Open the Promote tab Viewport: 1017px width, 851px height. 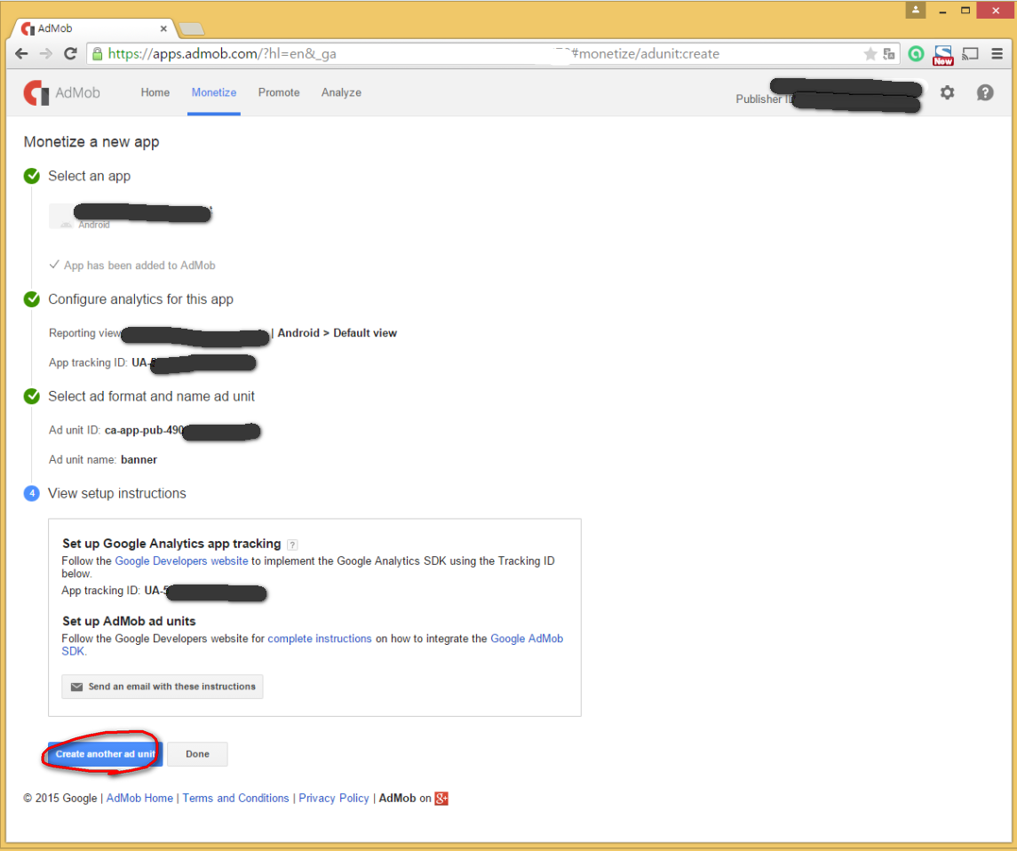tap(279, 92)
